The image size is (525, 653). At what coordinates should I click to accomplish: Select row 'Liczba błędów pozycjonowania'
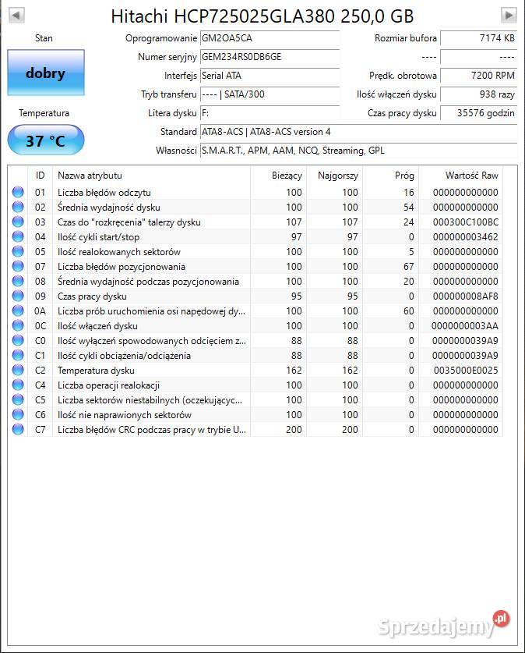point(255,266)
